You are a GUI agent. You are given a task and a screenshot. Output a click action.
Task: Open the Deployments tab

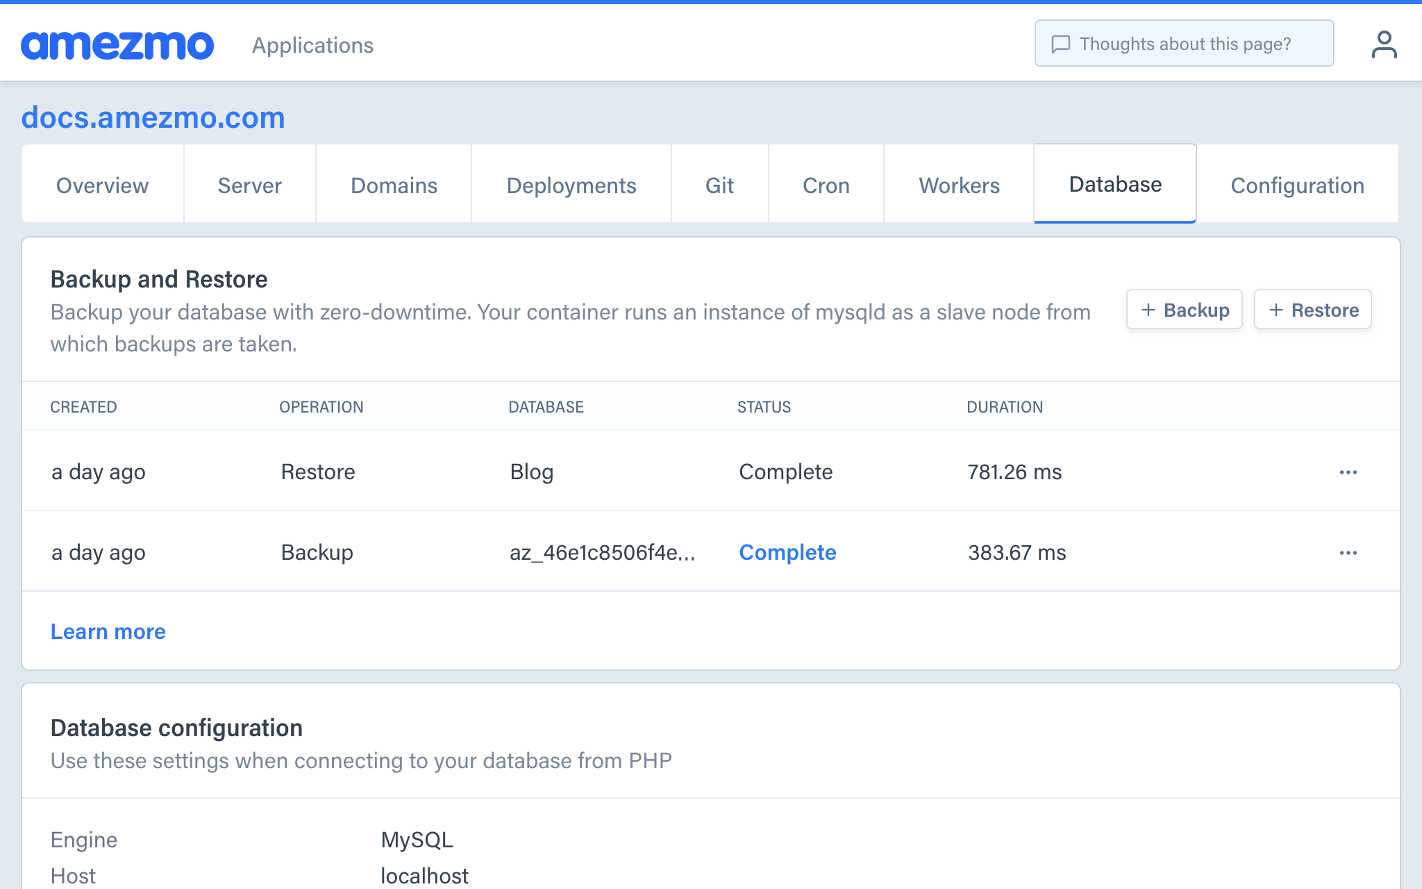(571, 185)
